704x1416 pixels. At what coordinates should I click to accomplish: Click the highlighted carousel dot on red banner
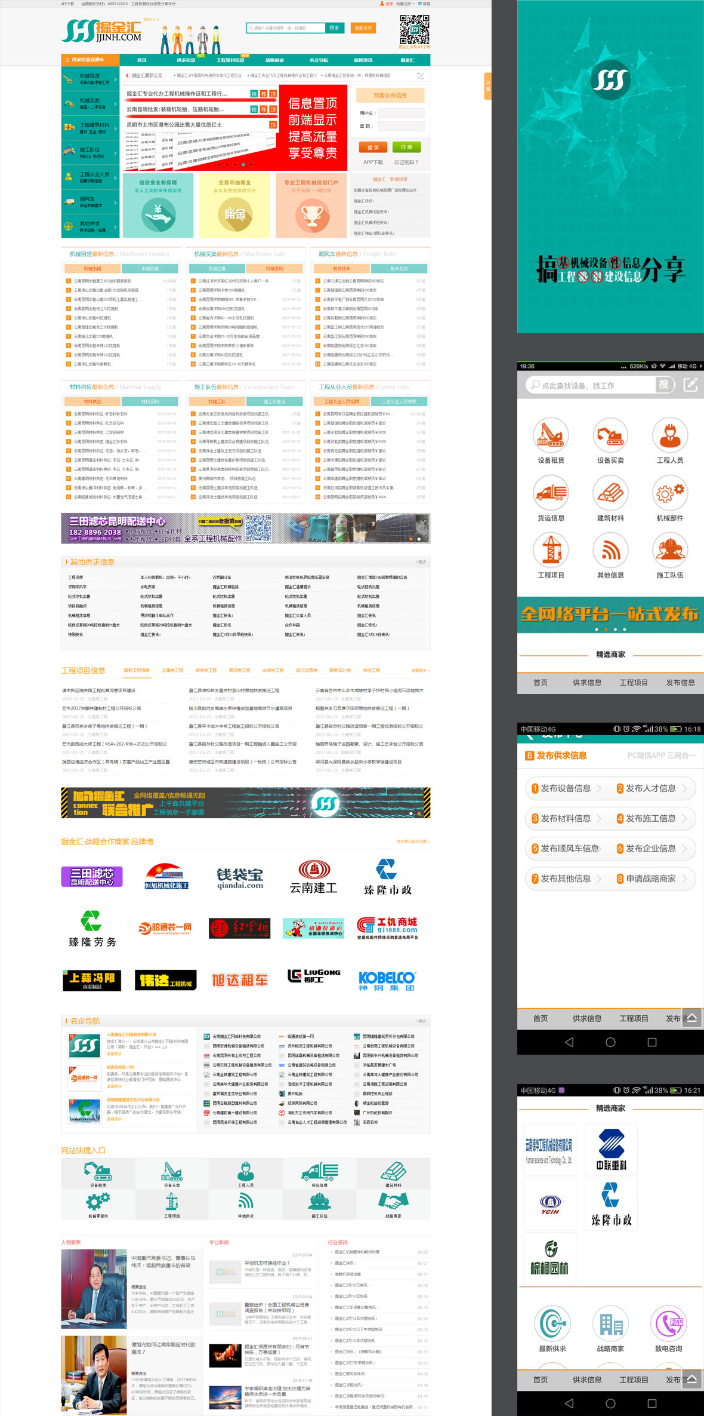[243, 164]
